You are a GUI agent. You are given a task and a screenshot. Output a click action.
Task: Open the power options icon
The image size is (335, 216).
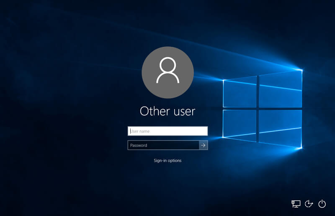(x=322, y=204)
